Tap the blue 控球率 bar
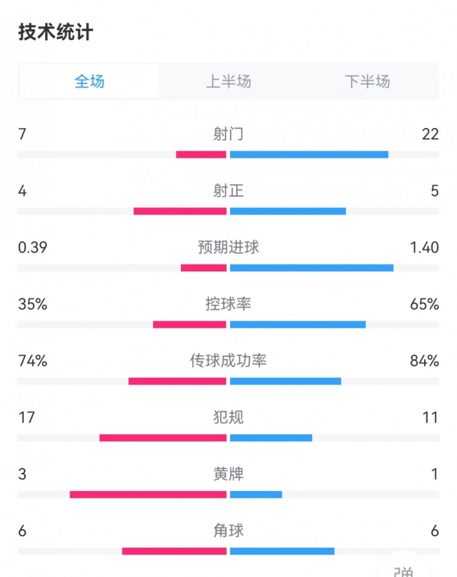 (x=298, y=325)
